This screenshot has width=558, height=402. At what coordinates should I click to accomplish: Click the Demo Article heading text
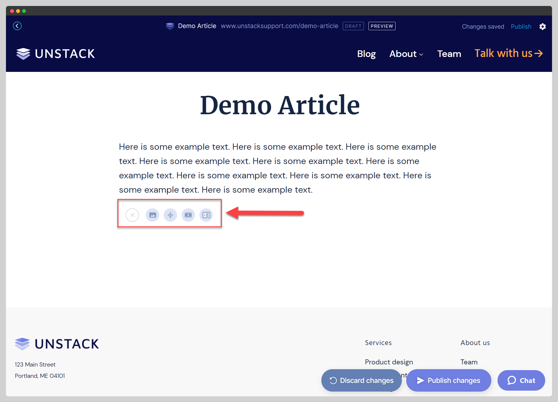point(280,105)
